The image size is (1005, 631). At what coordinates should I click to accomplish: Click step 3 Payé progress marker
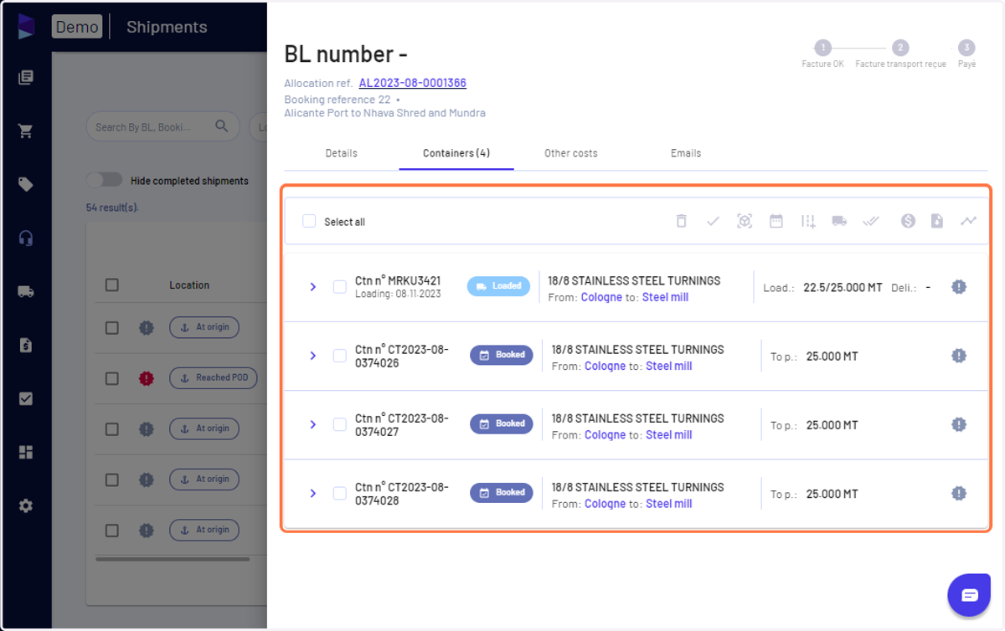click(x=966, y=49)
